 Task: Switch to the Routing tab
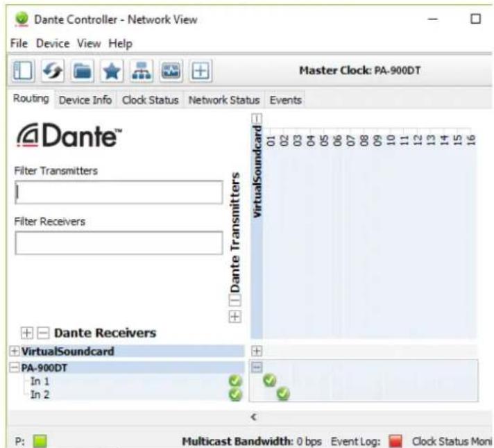point(31,99)
